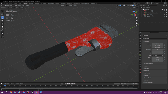Viewport: 168px width, 94px height.
Task: Open the Object Data properties tab
Action: [140, 67]
